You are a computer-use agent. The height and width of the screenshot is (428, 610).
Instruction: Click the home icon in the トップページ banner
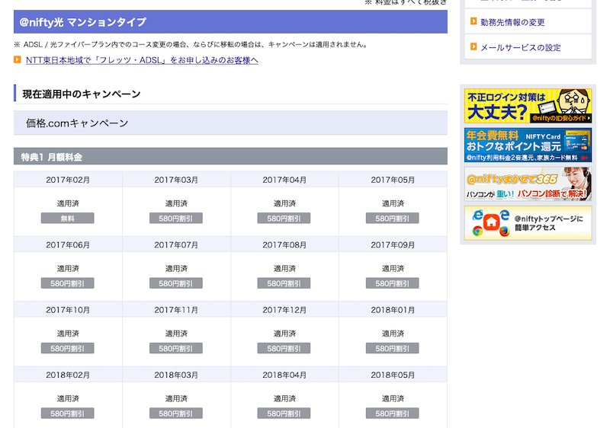pyautogui.click(x=491, y=222)
